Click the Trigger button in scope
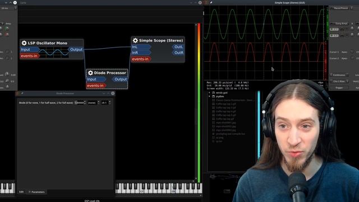The image size is (359, 202). pos(339,88)
